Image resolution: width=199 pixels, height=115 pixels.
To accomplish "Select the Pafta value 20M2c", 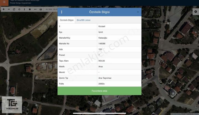I will tap(102, 84).
